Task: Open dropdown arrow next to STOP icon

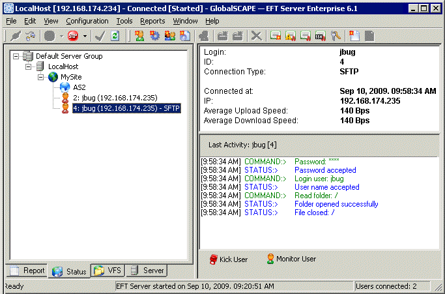Action: pyautogui.click(x=85, y=36)
